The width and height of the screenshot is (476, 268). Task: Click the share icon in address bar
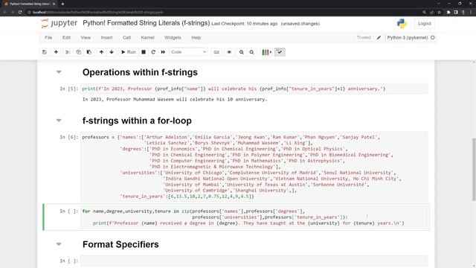pyautogui.click(x=431, y=12)
